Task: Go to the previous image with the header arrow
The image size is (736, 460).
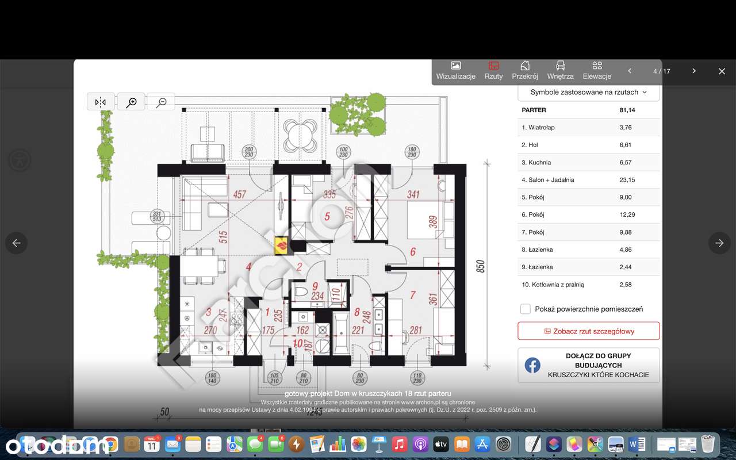Action: 630,71
